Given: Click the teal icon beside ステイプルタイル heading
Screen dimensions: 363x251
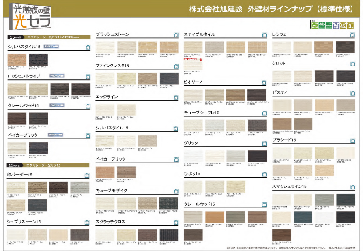Looking at the screenshot, I should 264,35.
